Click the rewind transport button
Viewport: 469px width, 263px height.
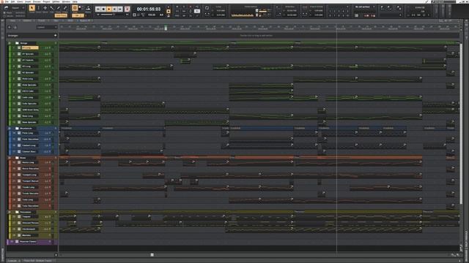(97, 9)
